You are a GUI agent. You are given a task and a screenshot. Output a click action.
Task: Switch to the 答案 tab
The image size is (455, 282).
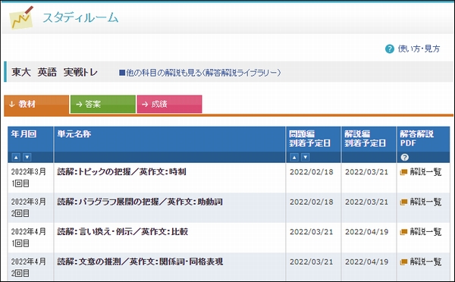103,104
